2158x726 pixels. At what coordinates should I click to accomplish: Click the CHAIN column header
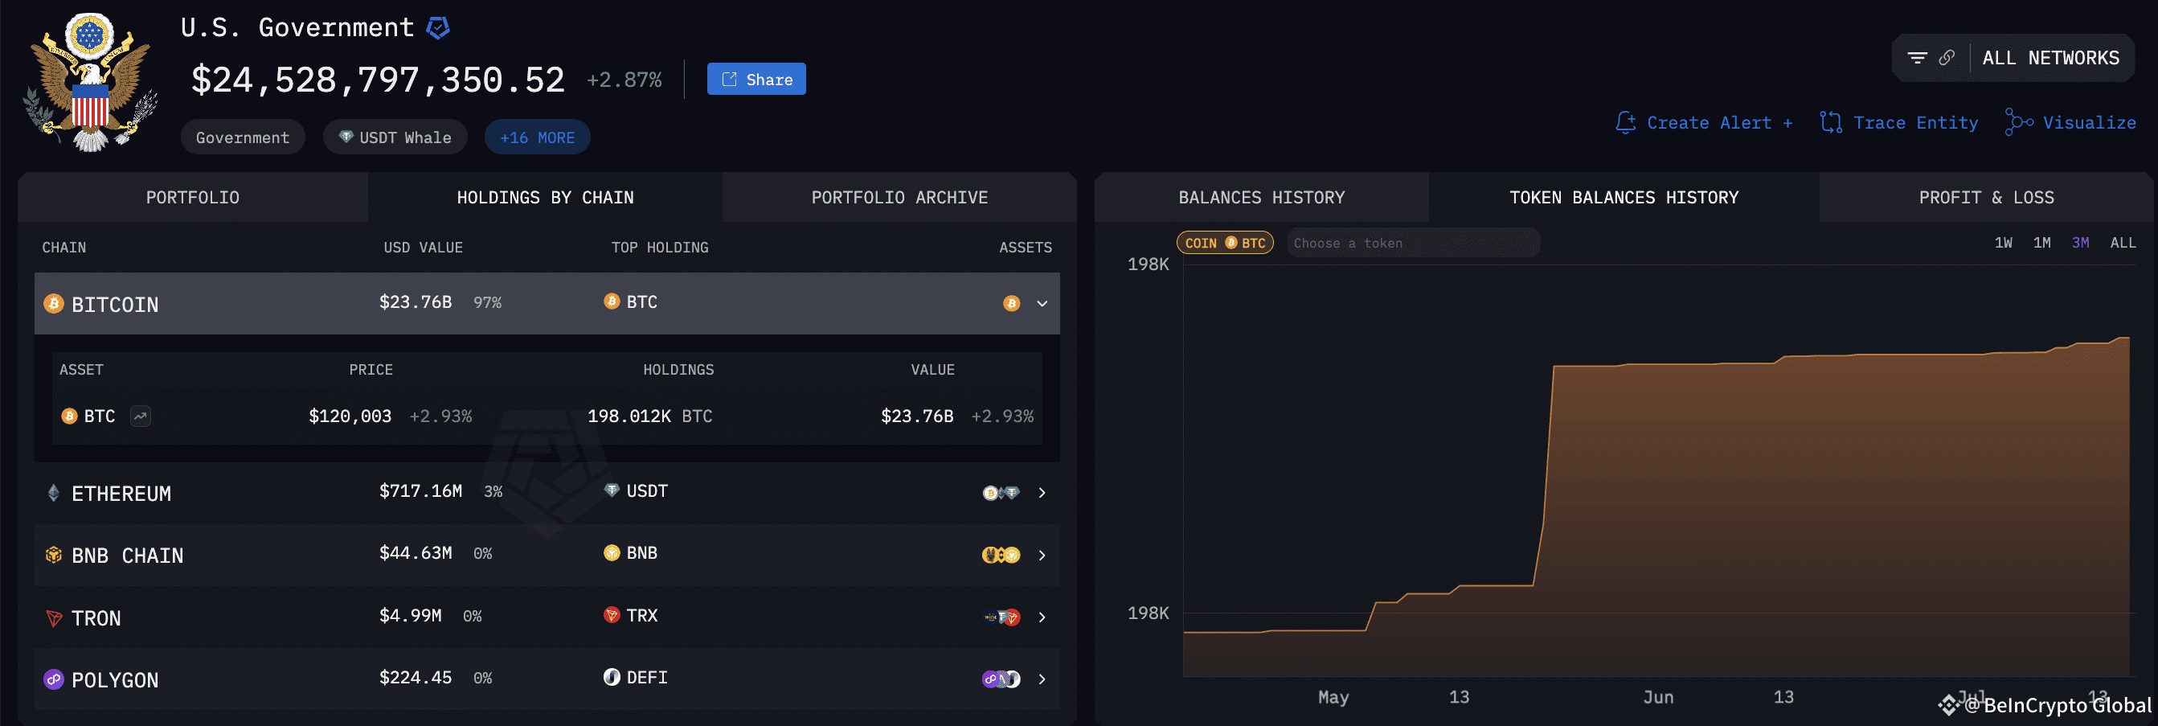[x=64, y=248]
